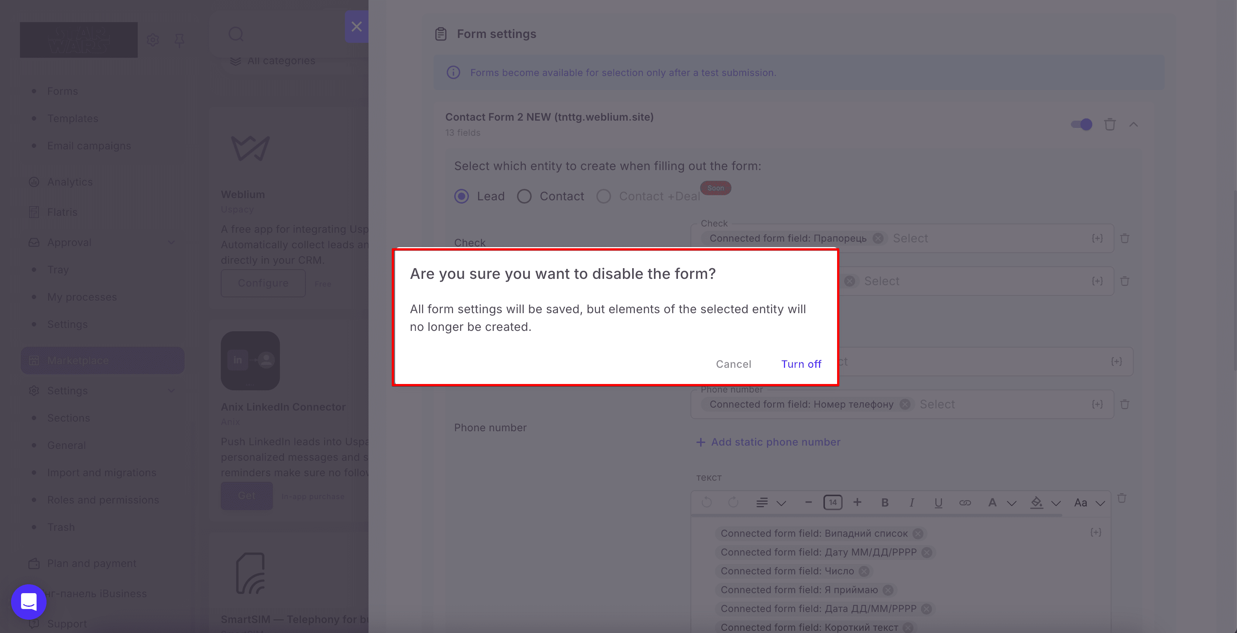Click Add static phone number link
Viewport: 1237px width, 633px height.
point(768,442)
